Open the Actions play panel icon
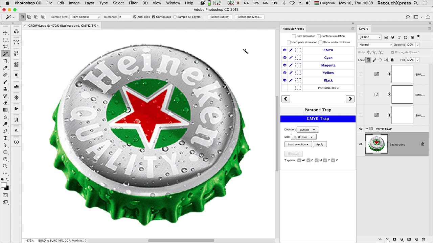This screenshot has width=433, height=243. (x=16, y=109)
